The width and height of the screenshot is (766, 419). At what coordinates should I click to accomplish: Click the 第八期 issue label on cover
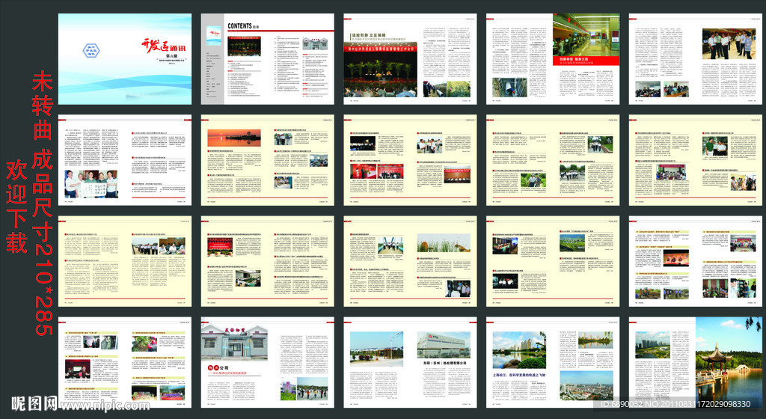coord(171,56)
